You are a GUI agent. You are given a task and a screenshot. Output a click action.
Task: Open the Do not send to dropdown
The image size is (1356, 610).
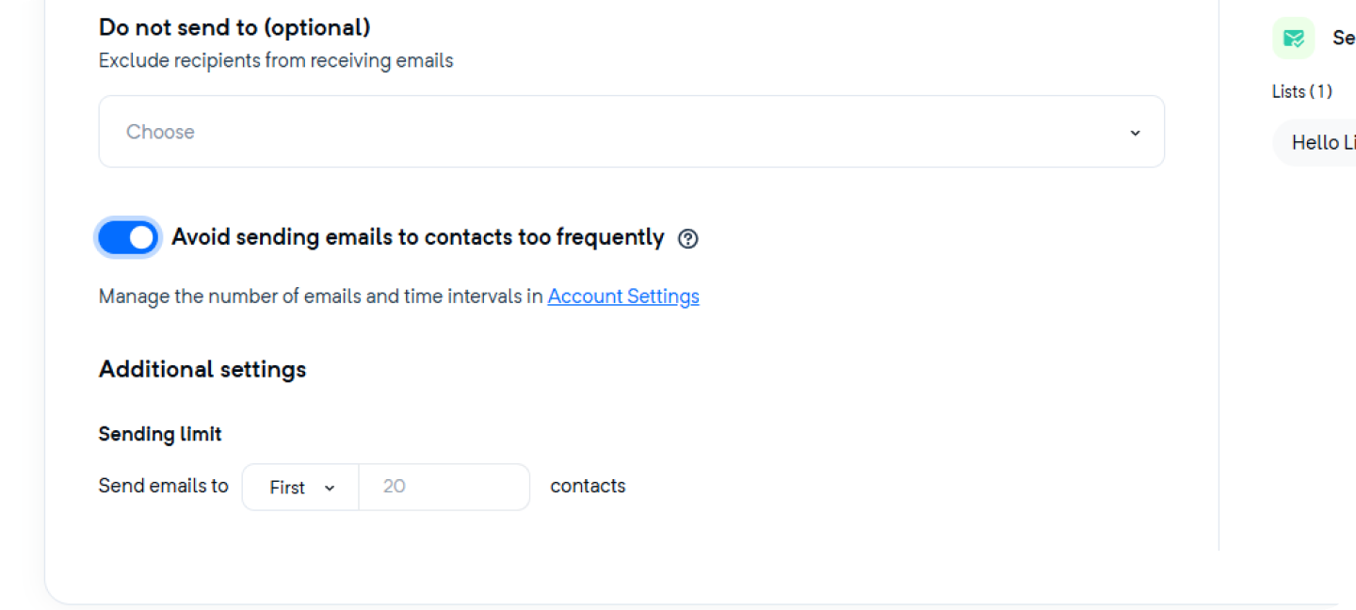click(x=632, y=132)
